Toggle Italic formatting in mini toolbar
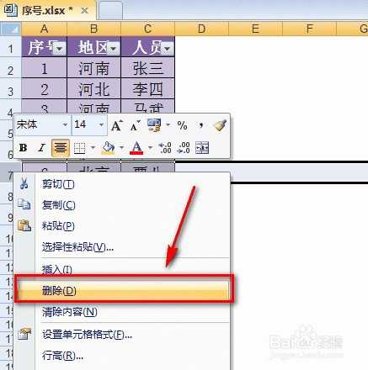The height and width of the screenshot is (370, 368). (x=41, y=147)
